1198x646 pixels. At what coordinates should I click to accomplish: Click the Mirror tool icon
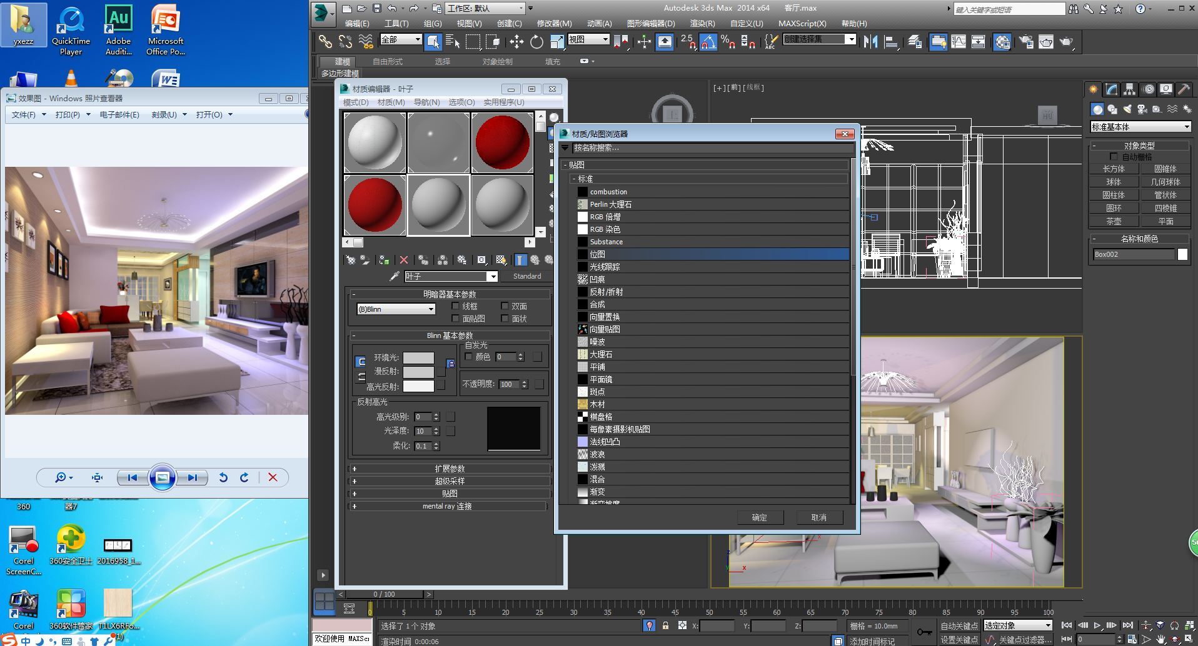click(x=870, y=42)
